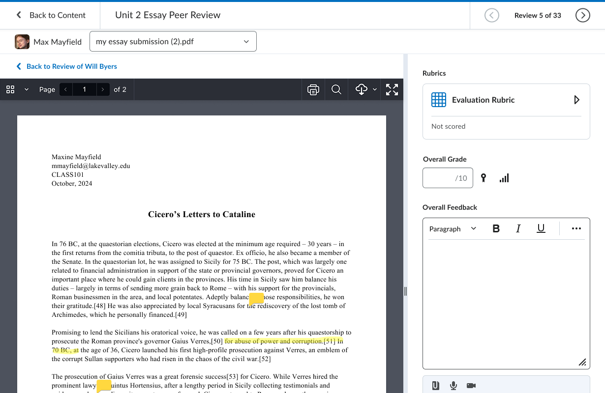This screenshot has width=605, height=393.
Task: Click Back to Content link
Action: tap(51, 15)
